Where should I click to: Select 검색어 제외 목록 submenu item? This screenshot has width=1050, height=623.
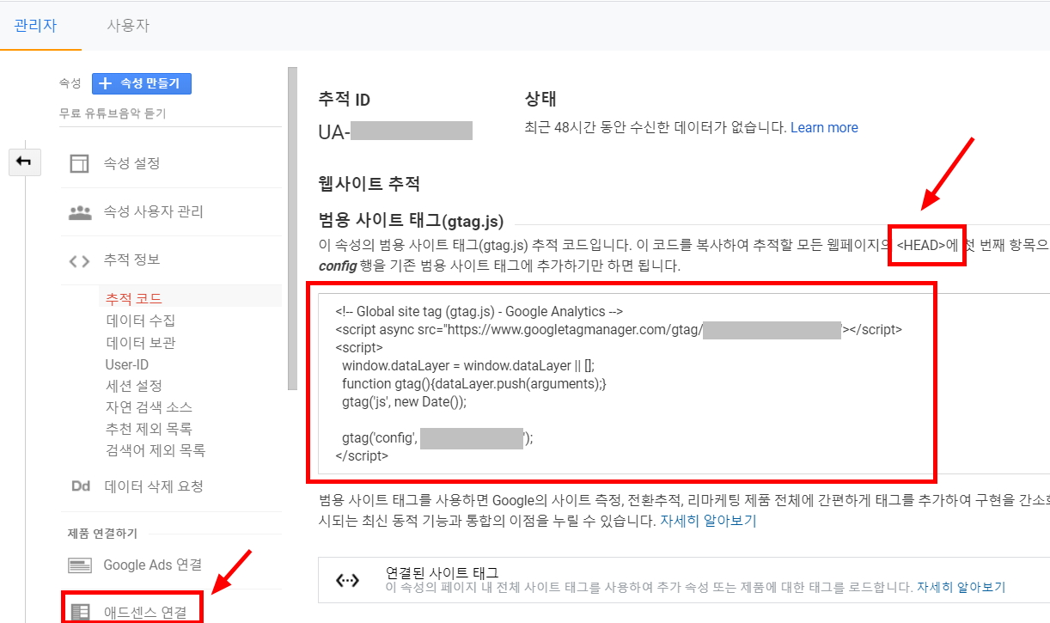156,450
